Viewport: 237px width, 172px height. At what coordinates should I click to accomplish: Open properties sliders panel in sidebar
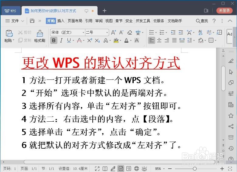(231, 93)
